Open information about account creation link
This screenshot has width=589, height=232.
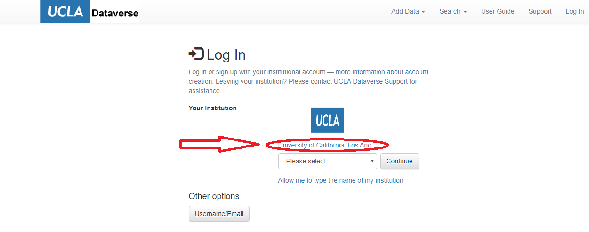point(308,77)
